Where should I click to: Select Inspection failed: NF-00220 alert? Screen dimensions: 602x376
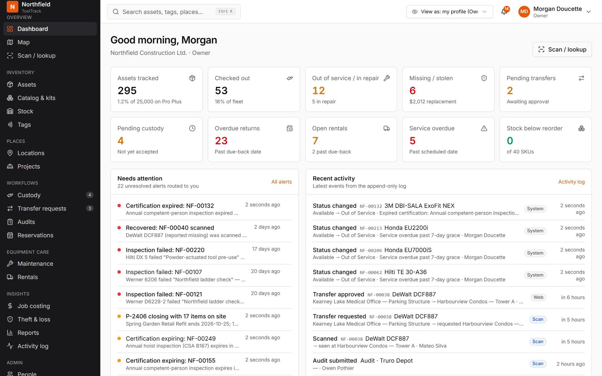(204, 253)
